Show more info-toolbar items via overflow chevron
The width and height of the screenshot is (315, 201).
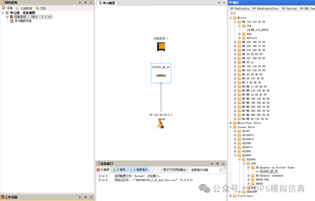225,168
